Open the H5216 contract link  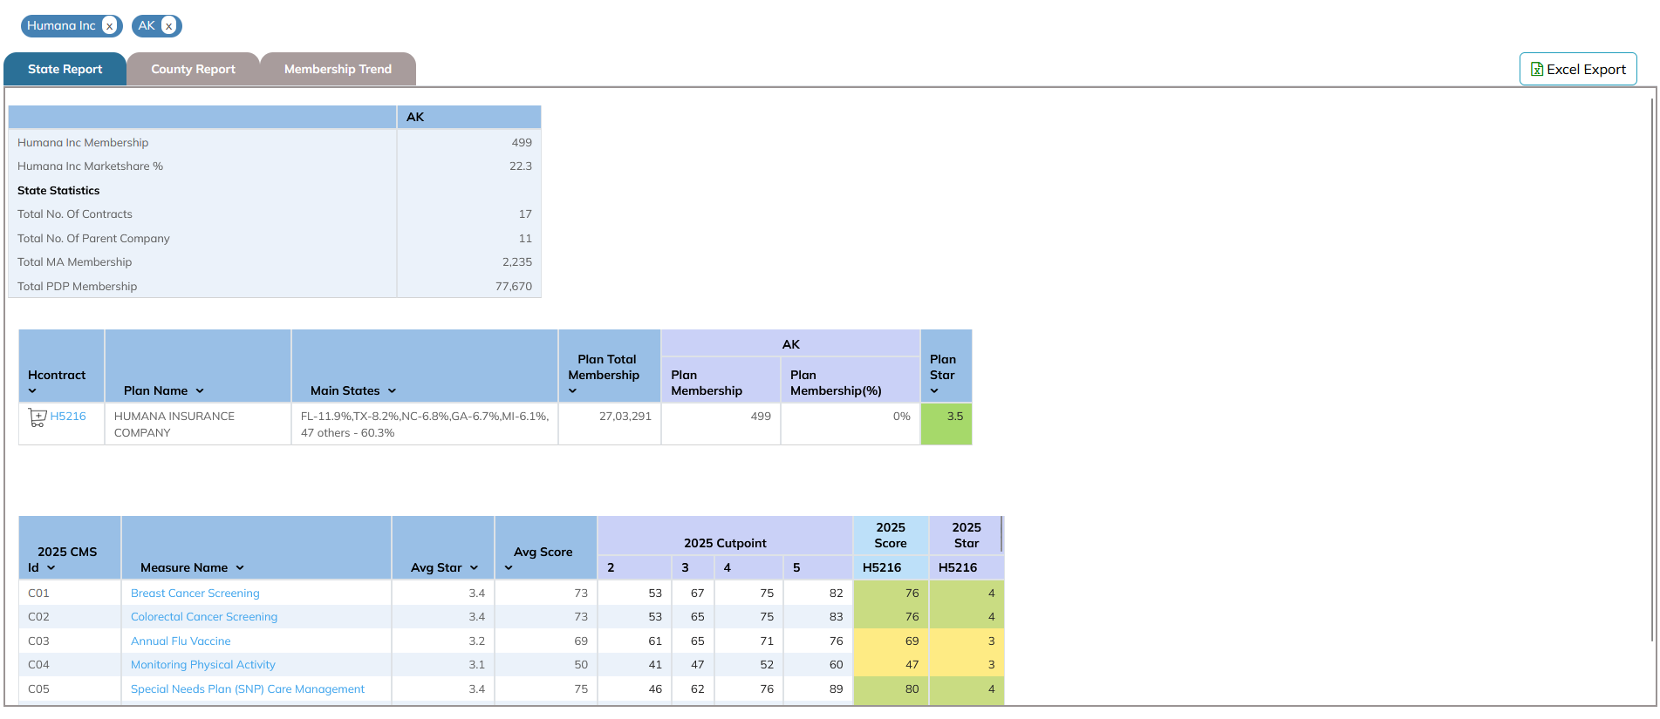pyautogui.click(x=68, y=417)
